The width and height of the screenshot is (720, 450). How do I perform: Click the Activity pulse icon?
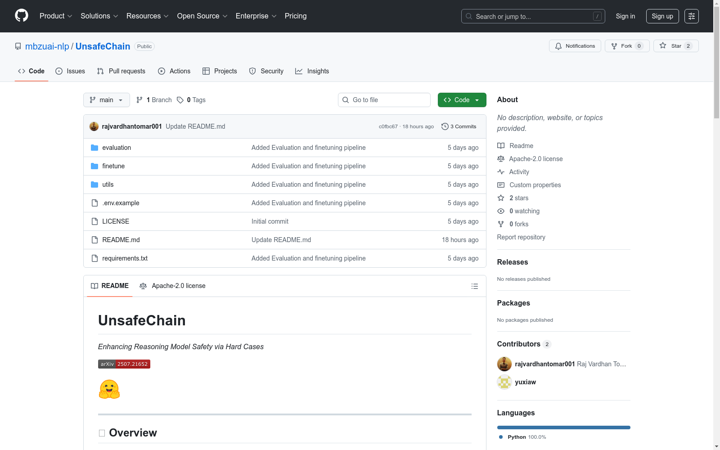pos(501,172)
